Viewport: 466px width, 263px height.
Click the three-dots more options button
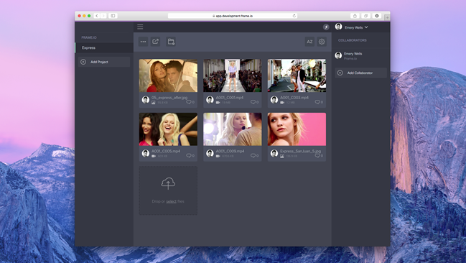[143, 42]
